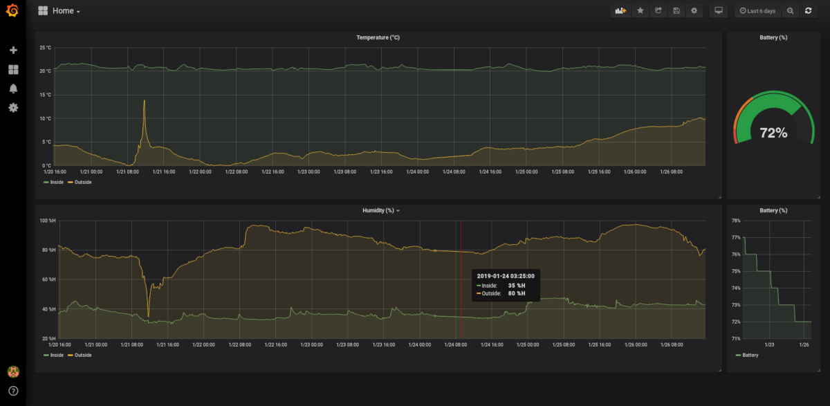Click green Inside color swatch in Temperature legend
This screenshot has height=406, width=830.
pyautogui.click(x=46, y=183)
